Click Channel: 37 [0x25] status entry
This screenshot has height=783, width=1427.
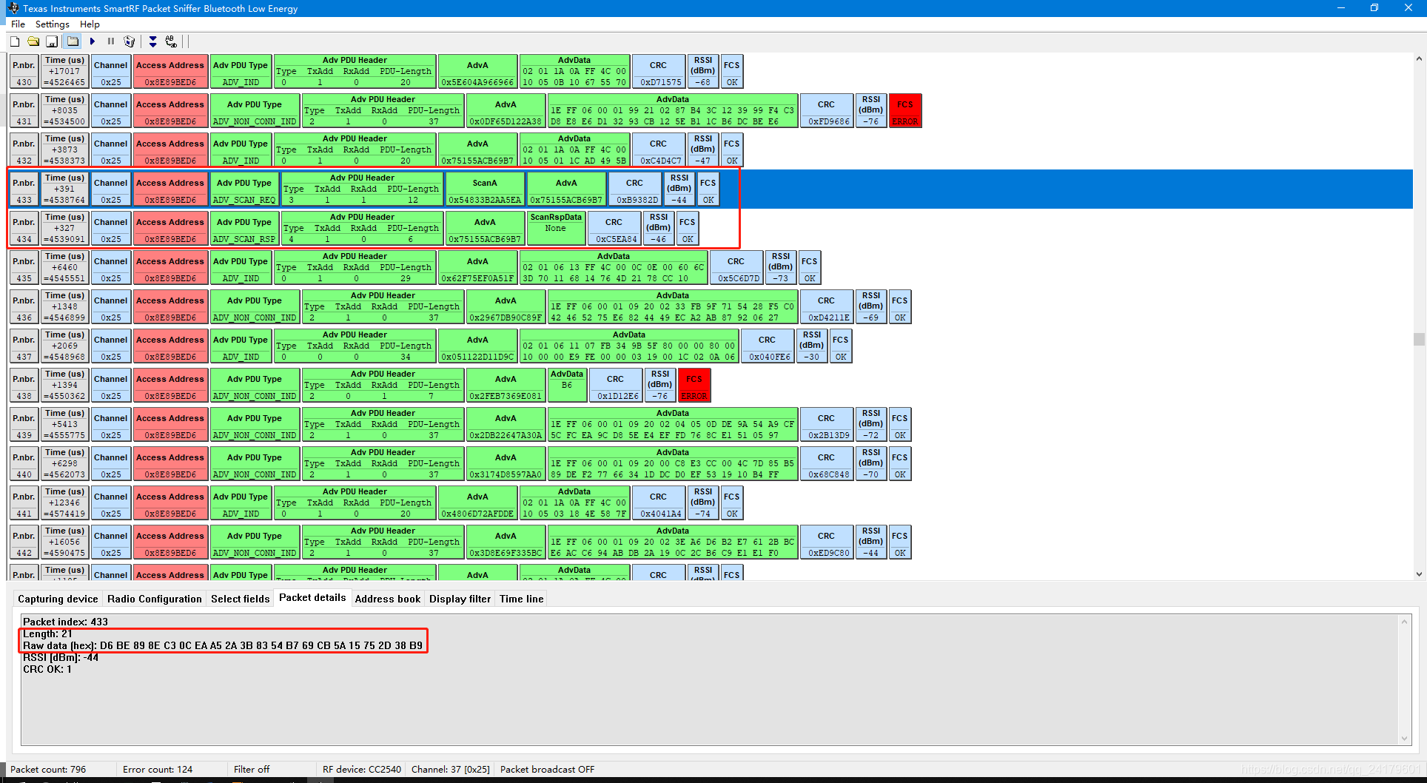point(450,770)
